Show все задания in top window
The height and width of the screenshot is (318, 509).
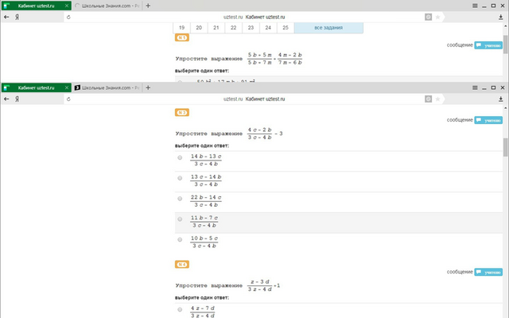click(x=328, y=28)
